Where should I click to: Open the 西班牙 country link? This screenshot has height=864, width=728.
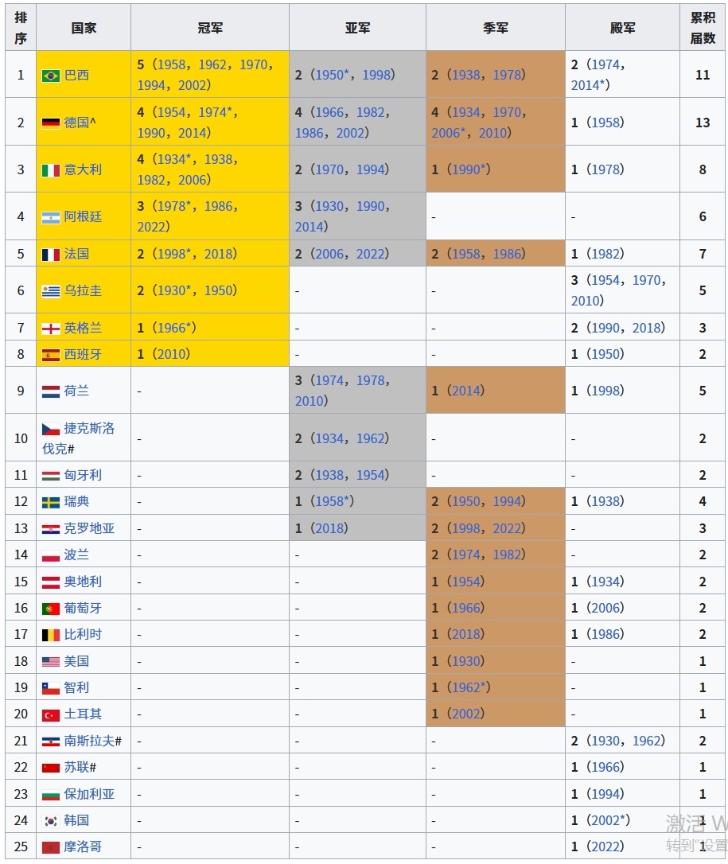(x=83, y=354)
